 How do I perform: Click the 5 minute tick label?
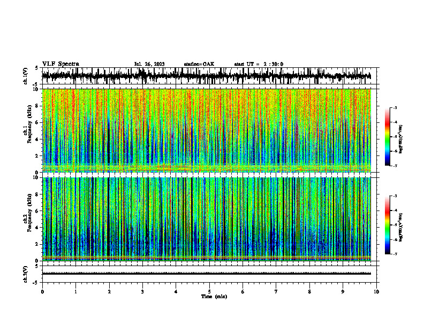209,292
